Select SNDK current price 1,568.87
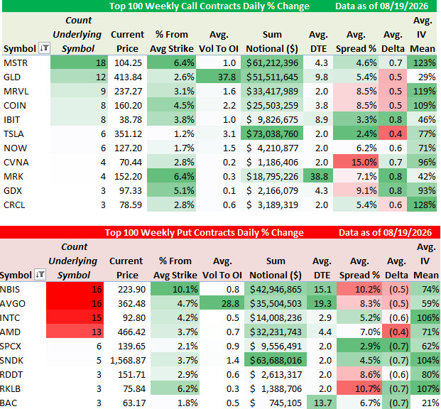Viewport: 441px width, 409px height. pyautogui.click(x=127, y=360)
